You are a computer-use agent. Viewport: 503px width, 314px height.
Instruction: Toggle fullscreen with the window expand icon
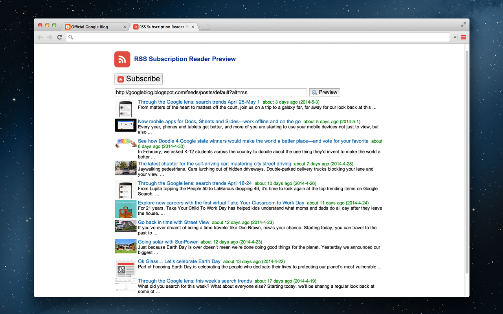tap(463, 25)
